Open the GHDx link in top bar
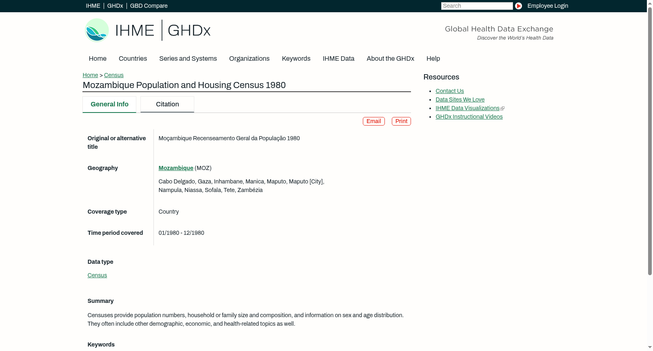This screenshot has height=351, width=653. [x=115, y=6]
